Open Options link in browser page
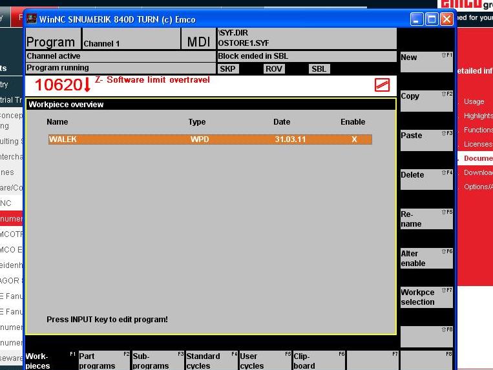Screen dimensions: 493x370 478,187
